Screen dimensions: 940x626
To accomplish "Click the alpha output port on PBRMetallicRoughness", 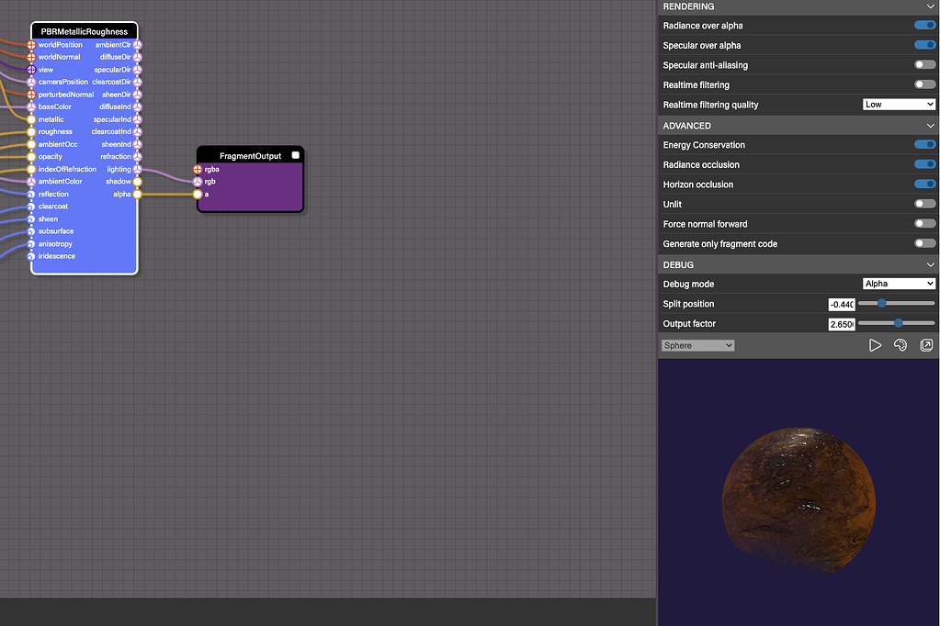I will [136, 194].
